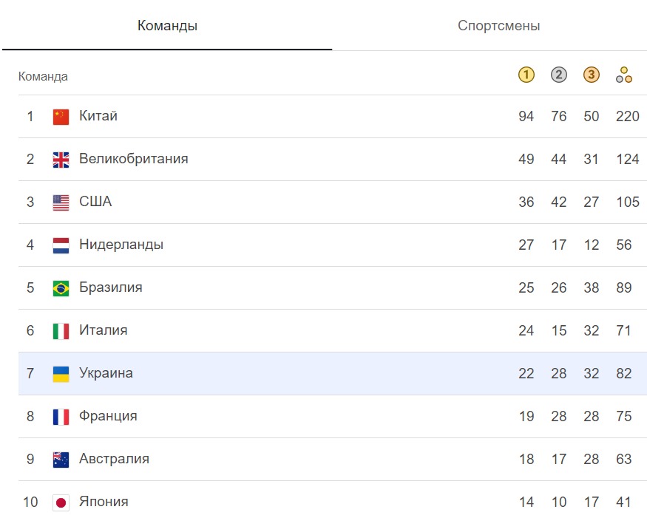Click the Great Britain flag icon

pos(61,160)
